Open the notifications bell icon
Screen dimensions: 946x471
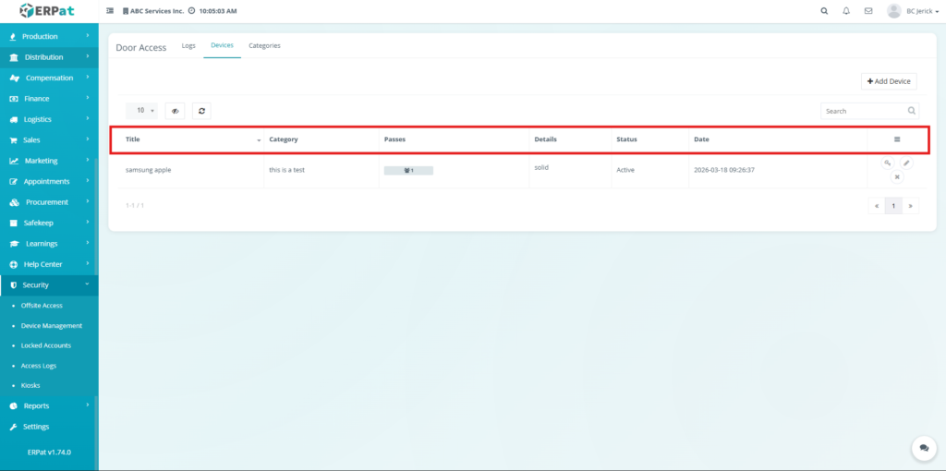(846, 11)
